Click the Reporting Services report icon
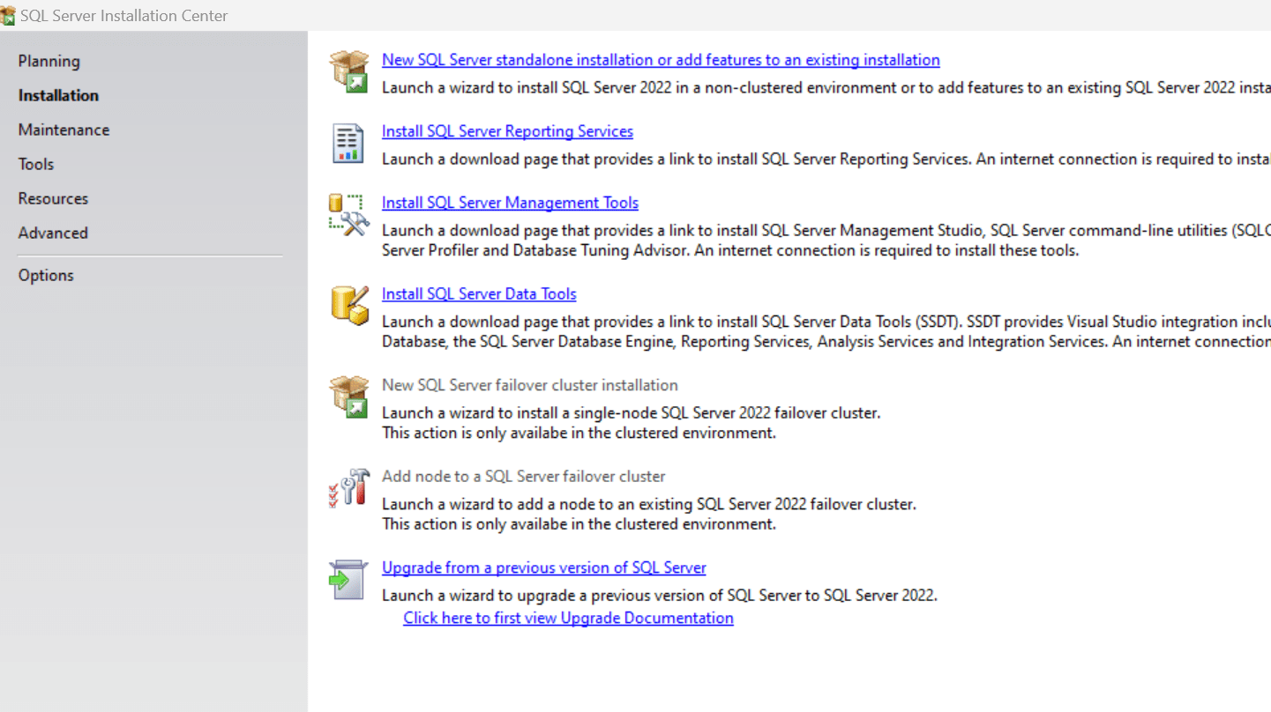This screenshot has width=1271, height=712. (348, 143)
